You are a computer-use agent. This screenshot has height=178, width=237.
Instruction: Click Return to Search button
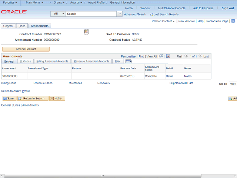(x=33, y=98)
